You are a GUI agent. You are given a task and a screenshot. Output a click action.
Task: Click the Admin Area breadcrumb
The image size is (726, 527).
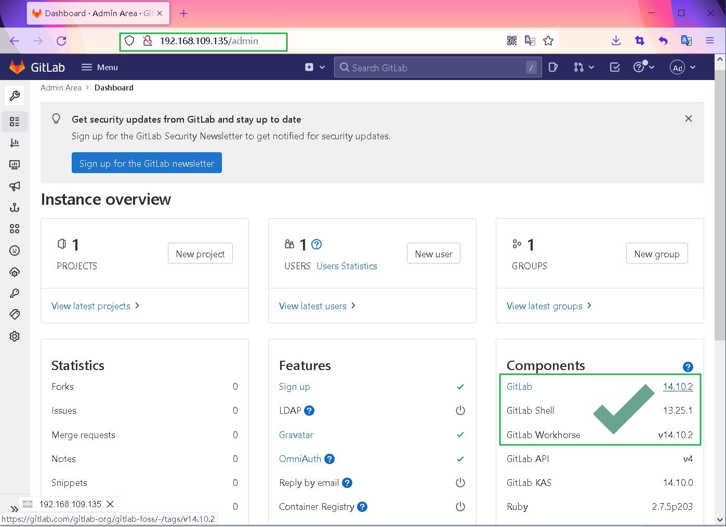coord(61,87)
